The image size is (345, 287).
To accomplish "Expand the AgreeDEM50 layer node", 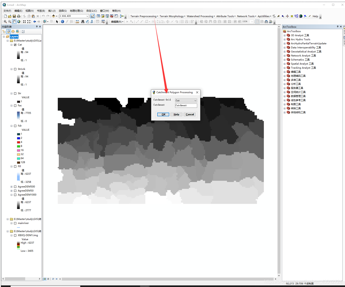I will 11,191.
